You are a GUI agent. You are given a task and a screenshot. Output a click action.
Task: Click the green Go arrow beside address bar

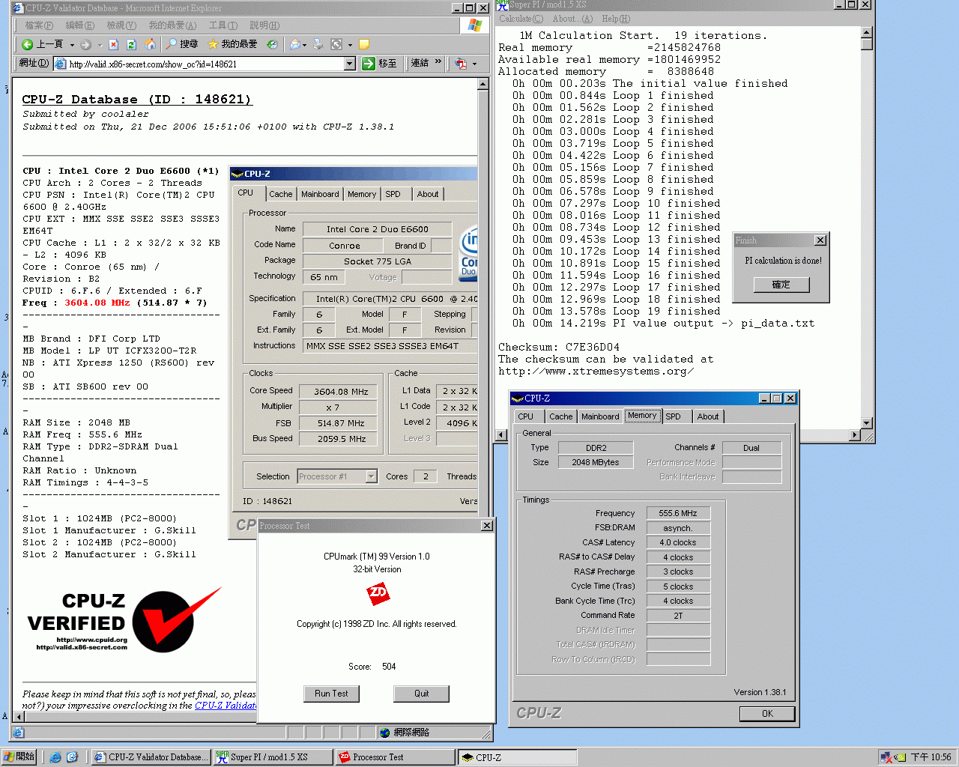[x=369, y=64]
